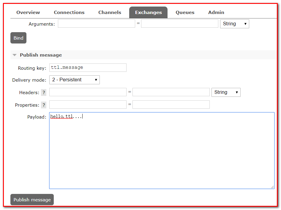Open the Arguments type String dropdown

tap(234, 24)
